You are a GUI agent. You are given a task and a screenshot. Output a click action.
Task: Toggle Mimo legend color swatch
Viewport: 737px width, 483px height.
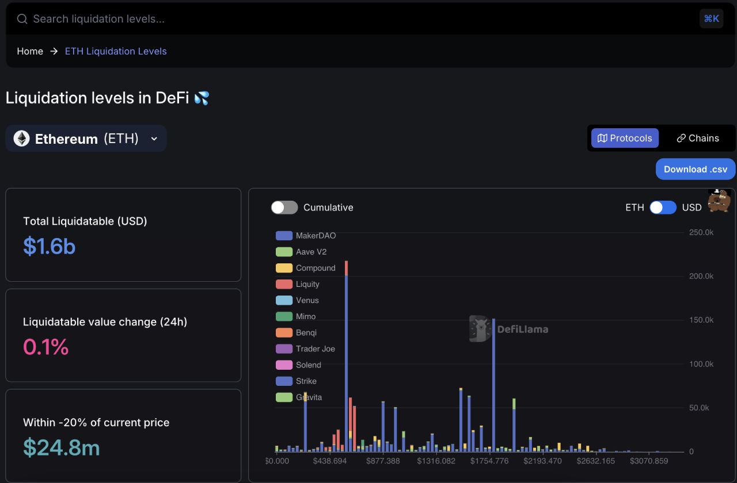coord(284,316)
